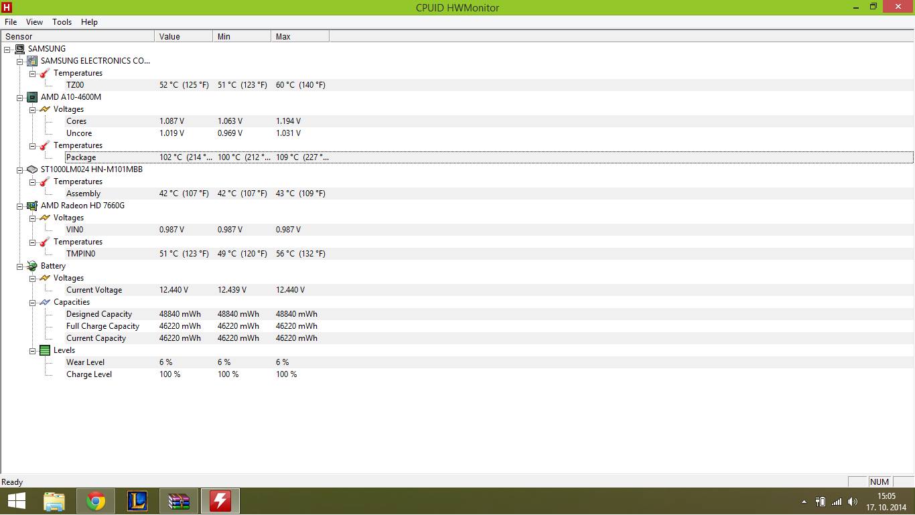Collapse Voltages under AMD A10-4600M

(x=32, y=109)
